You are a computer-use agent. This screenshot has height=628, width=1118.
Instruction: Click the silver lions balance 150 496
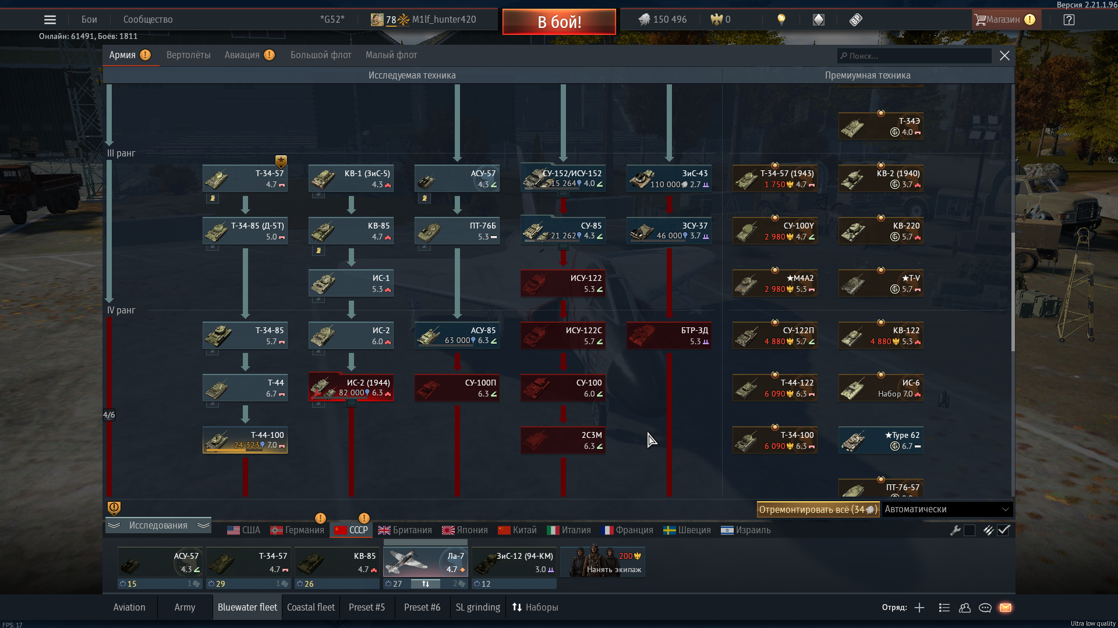pos(663,20)
